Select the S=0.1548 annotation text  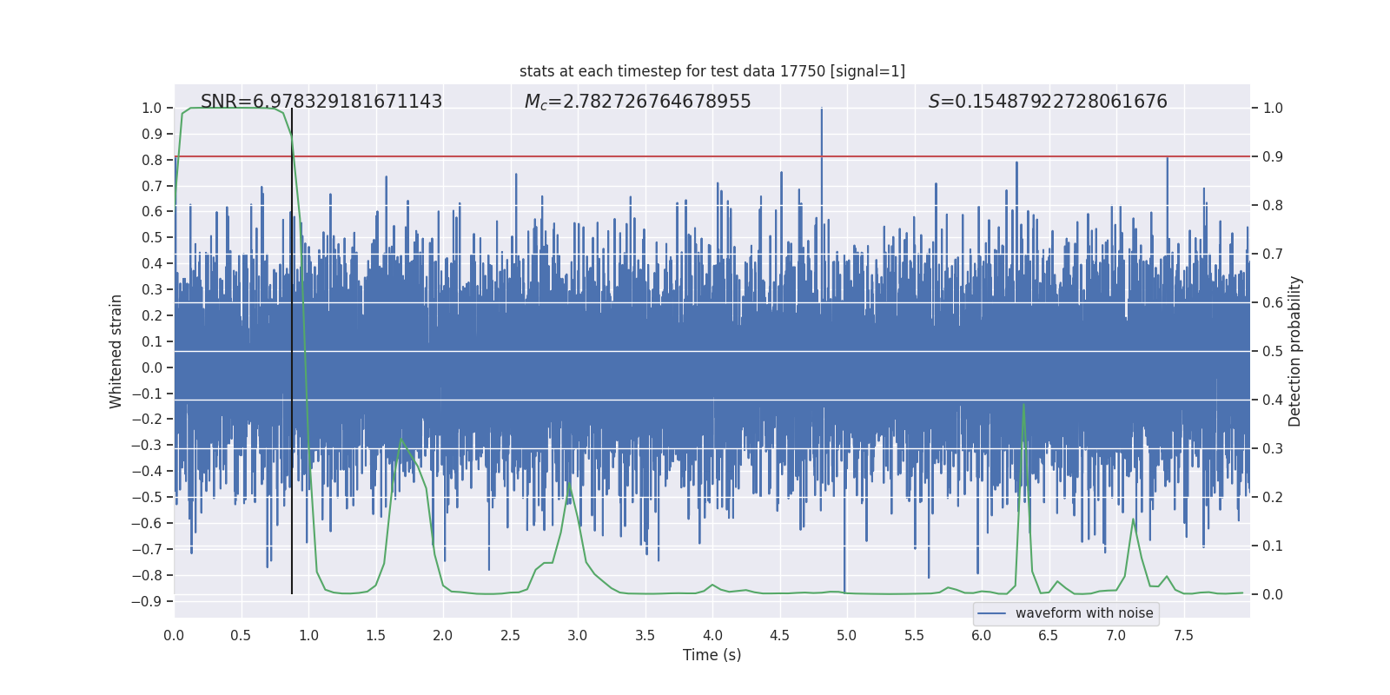click(x=1047, y=102)
